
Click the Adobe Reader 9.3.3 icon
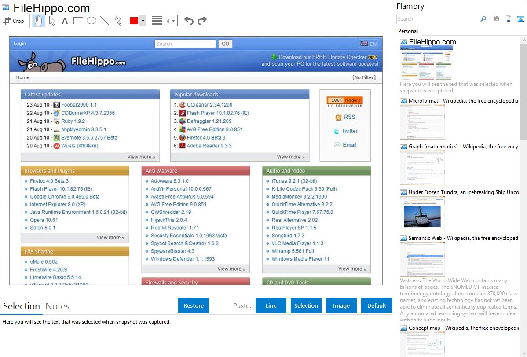tap(183, 146)
